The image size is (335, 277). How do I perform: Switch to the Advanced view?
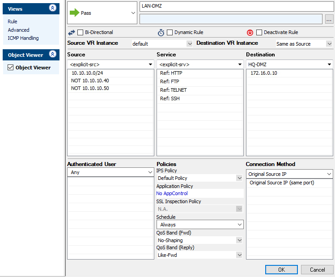click(19, 30)
